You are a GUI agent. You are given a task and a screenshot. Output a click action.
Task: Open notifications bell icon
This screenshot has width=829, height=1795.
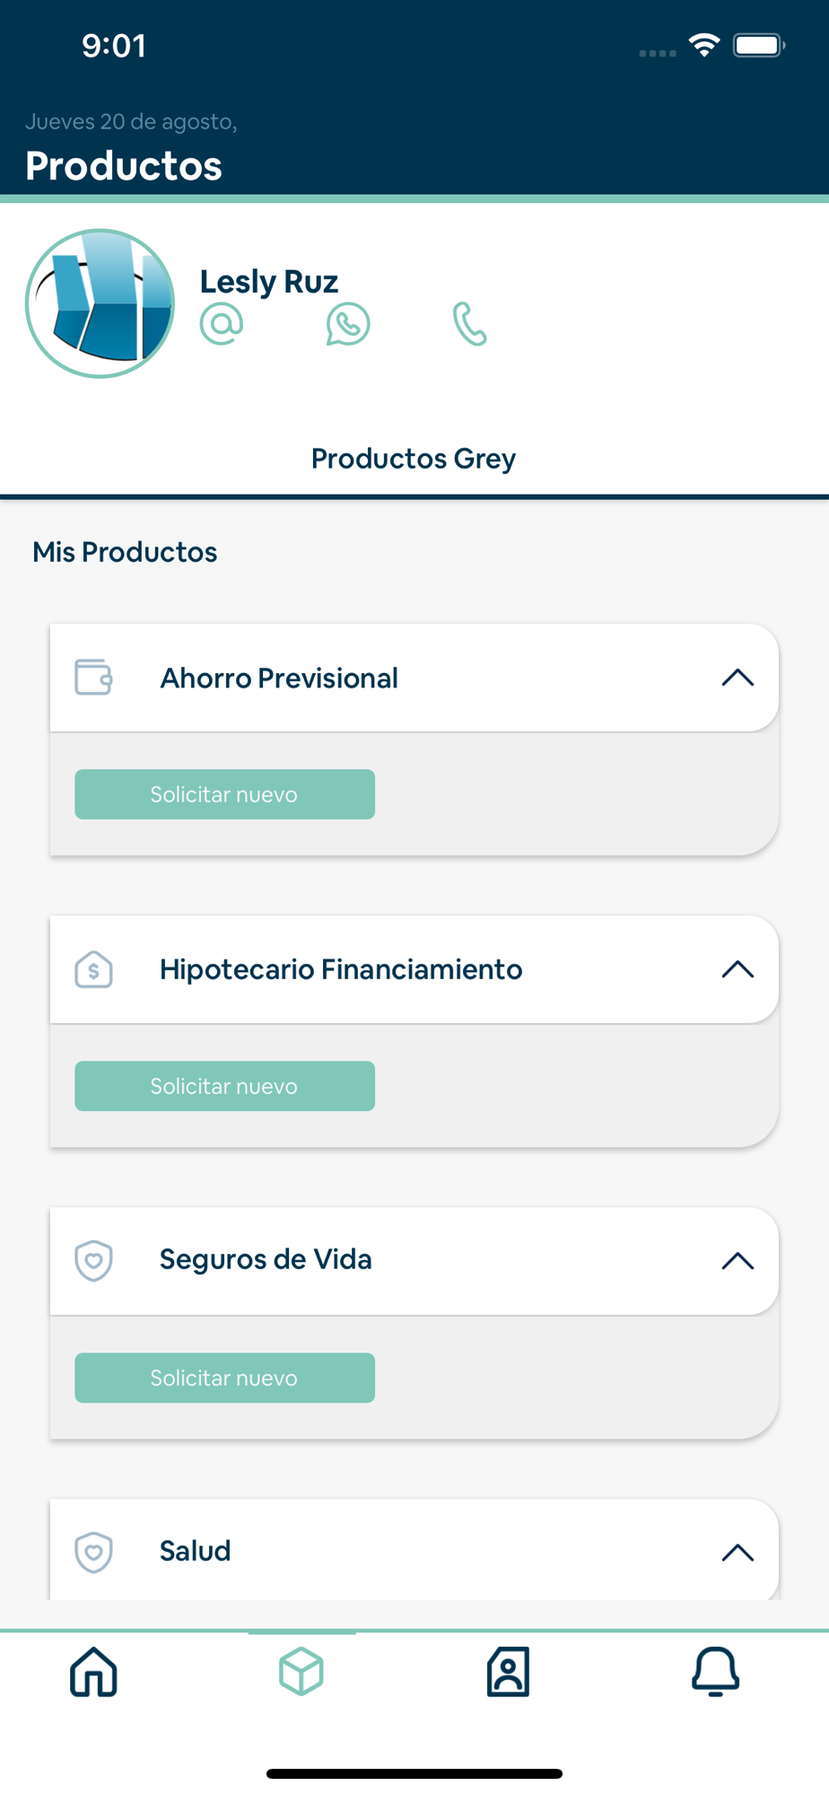click(x=715, y=1671)
